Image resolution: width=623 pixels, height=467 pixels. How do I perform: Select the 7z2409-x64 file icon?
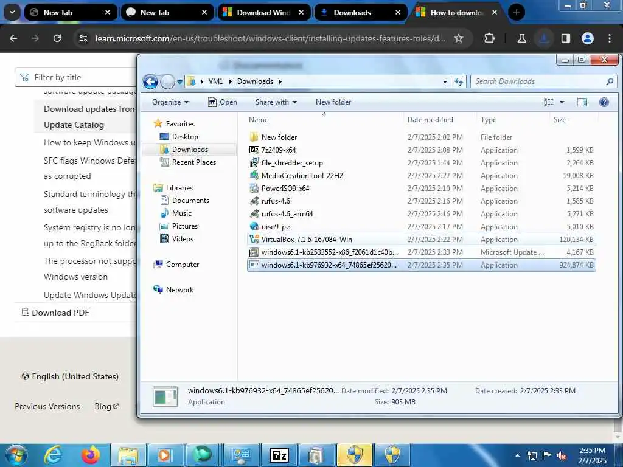pyautogui.click(x=254, y=150)
